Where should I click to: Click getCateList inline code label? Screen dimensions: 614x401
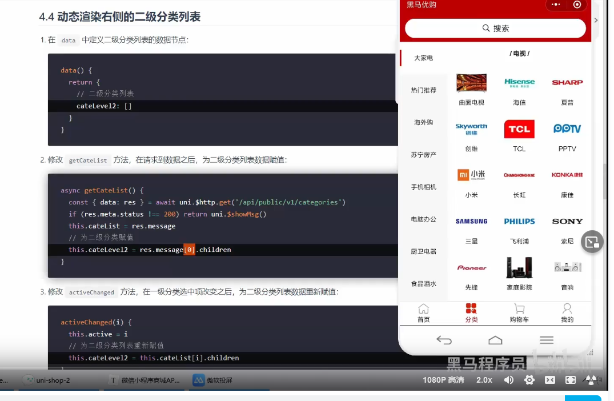pyautogui.click(x=88, y=160)
